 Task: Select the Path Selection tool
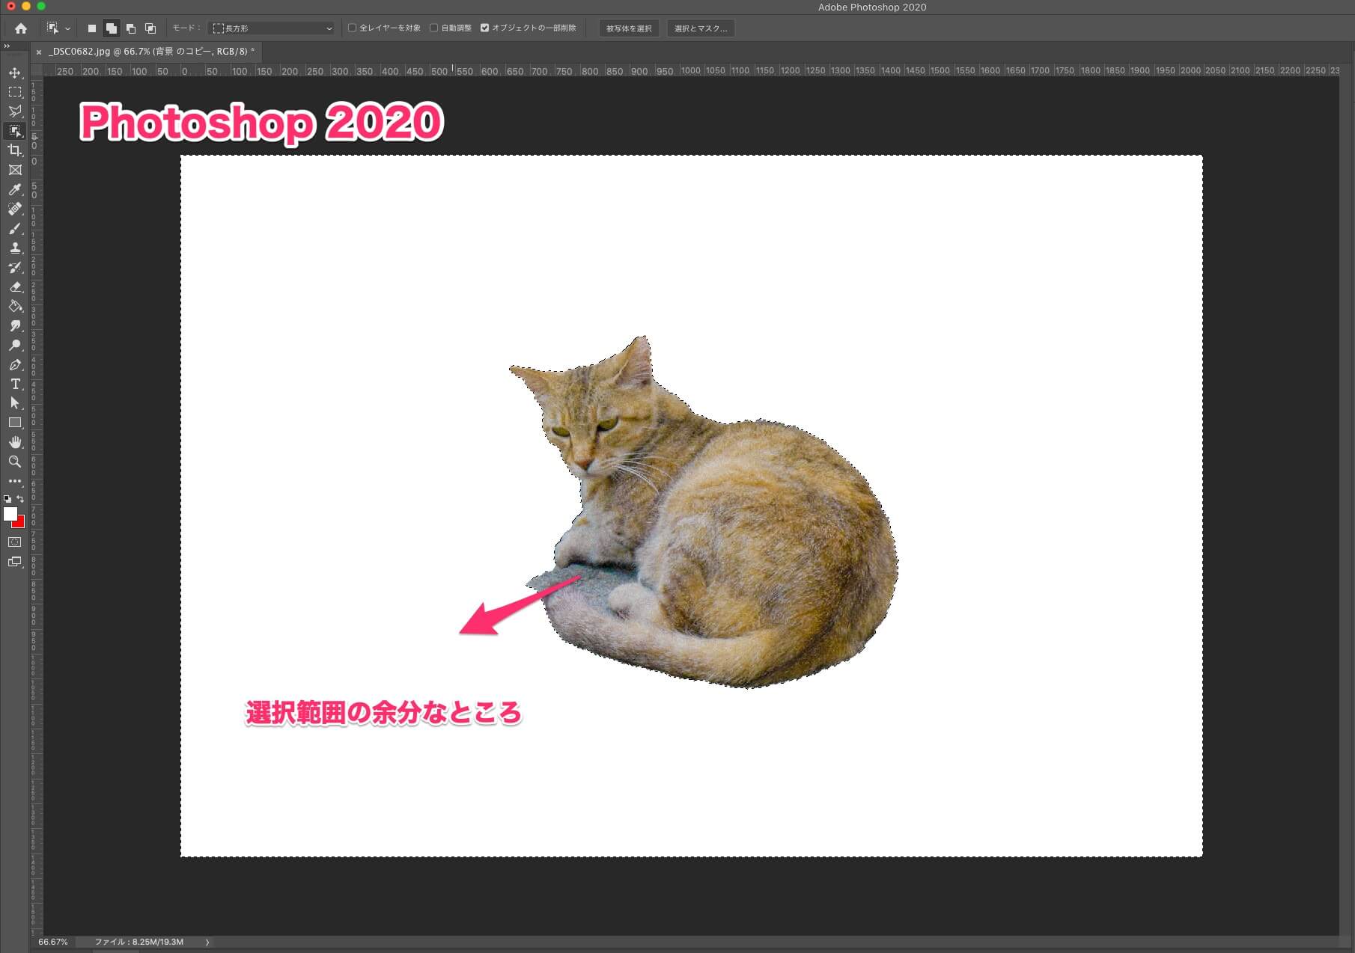pos(15,403)
